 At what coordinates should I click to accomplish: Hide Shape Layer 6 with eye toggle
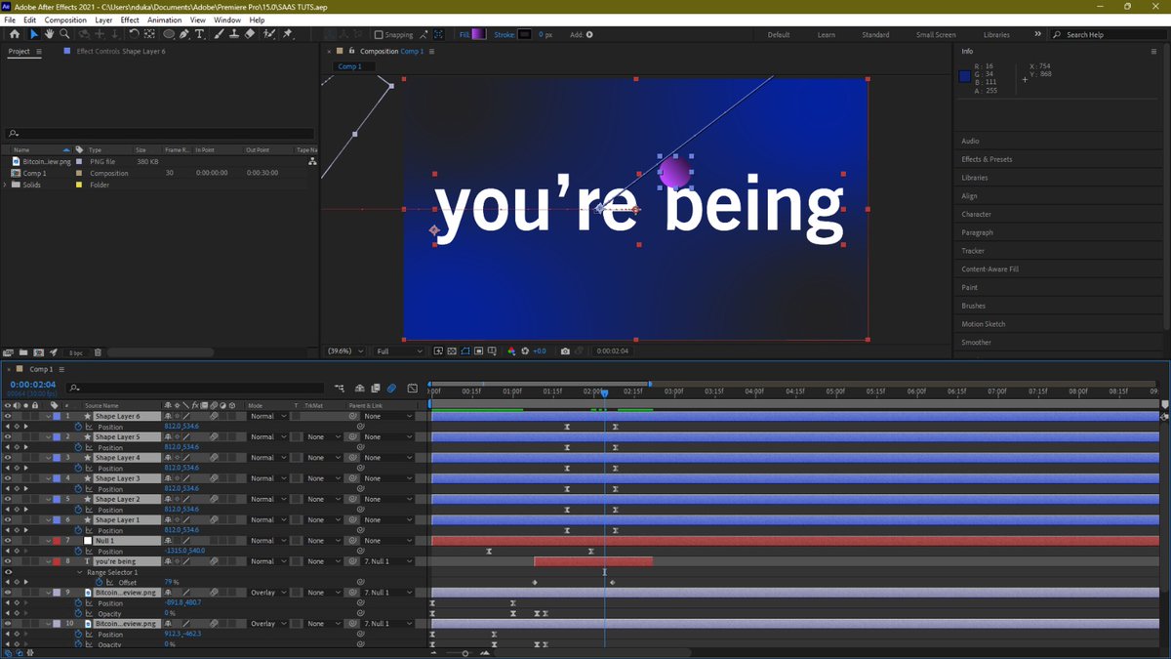[x=7, y=416]
